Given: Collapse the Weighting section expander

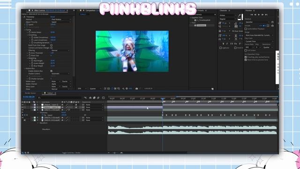Looking at the screenshot, I should pyautogui.click(x=27, y=58).
